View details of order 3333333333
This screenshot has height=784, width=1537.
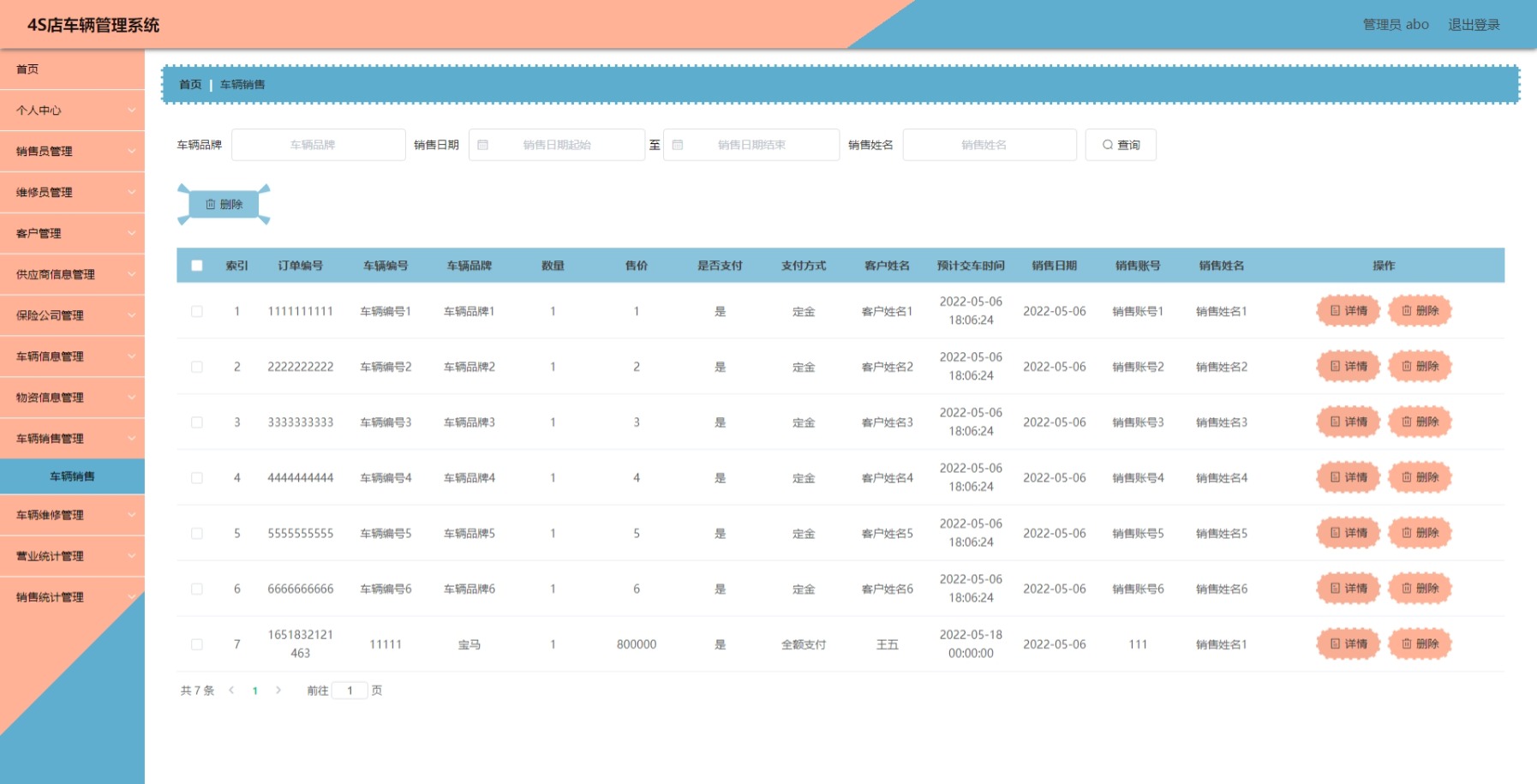1348,422
